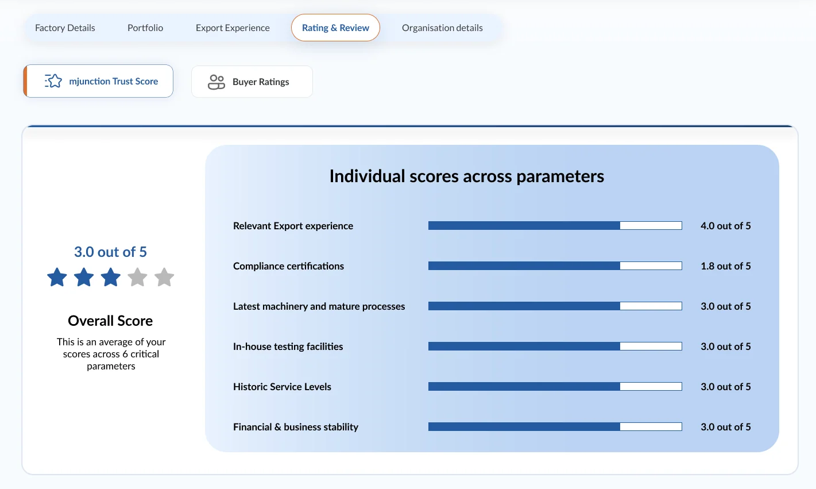Open the Buyer Ratings view
The height and width of the screenshot is (489, 816).
pyautogui.click(x=252, y=82)
